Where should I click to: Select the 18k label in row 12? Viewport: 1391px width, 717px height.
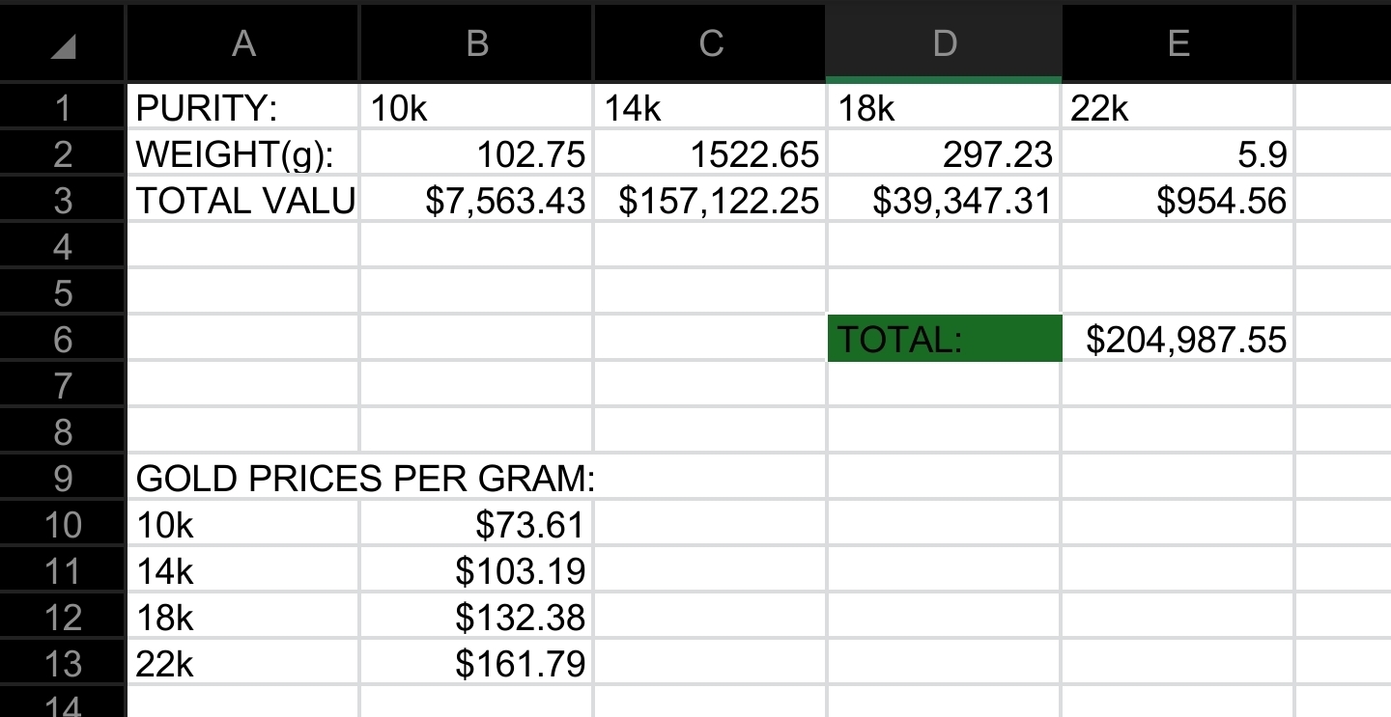coord(243,617)
